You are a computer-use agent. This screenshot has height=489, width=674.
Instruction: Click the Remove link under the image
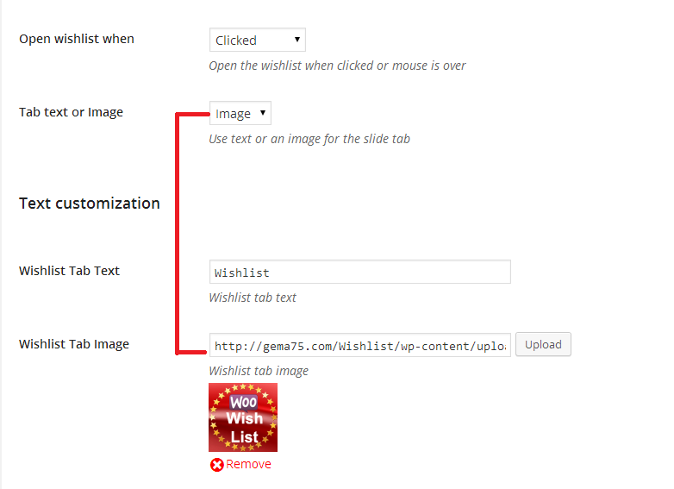(248, 465)
